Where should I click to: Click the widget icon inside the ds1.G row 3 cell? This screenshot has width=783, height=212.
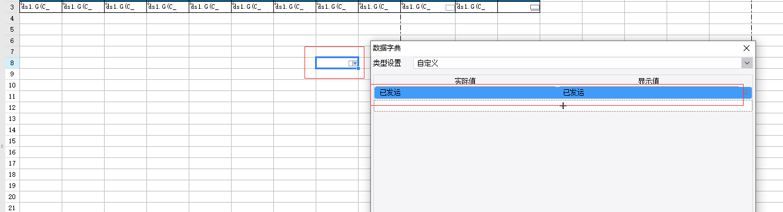point(450,8)
